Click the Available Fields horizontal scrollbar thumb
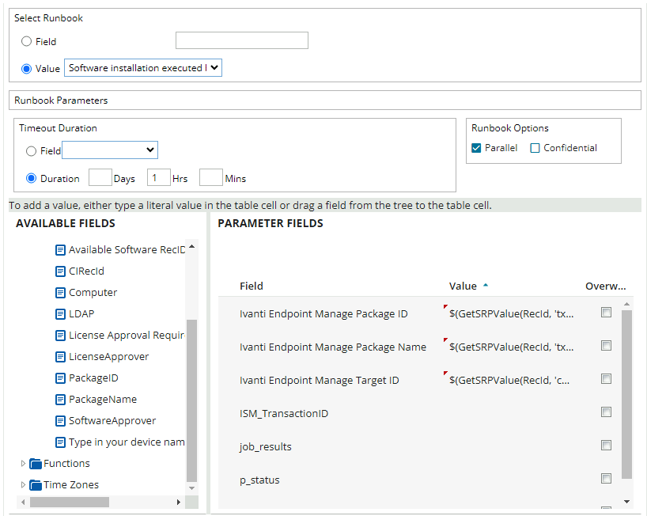This screenshot has width=647, height=516. [x=70, y=502]
